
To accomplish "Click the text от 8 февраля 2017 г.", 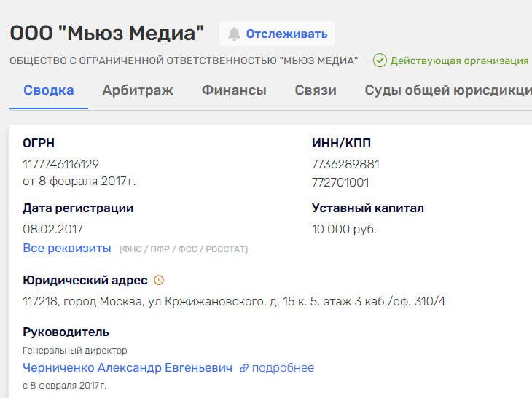I will click(79, 182).
